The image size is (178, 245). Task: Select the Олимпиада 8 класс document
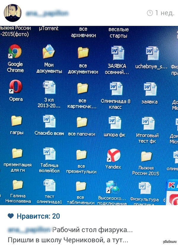tap(115, 88)
